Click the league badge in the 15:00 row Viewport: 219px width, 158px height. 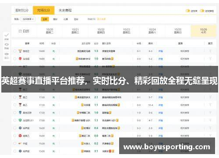point(20,151)
